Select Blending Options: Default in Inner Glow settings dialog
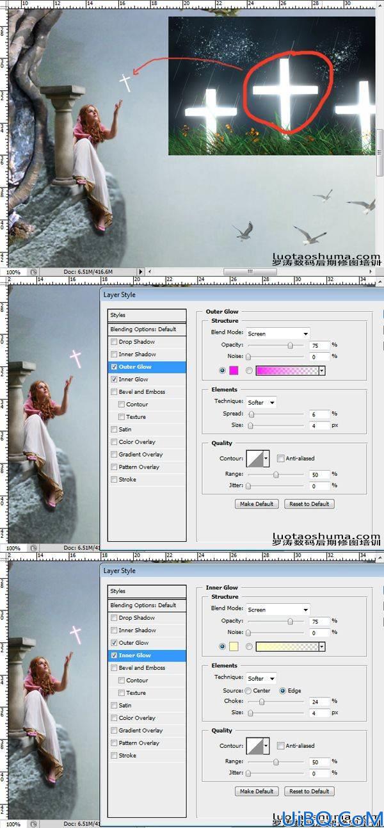 (147, 605)
